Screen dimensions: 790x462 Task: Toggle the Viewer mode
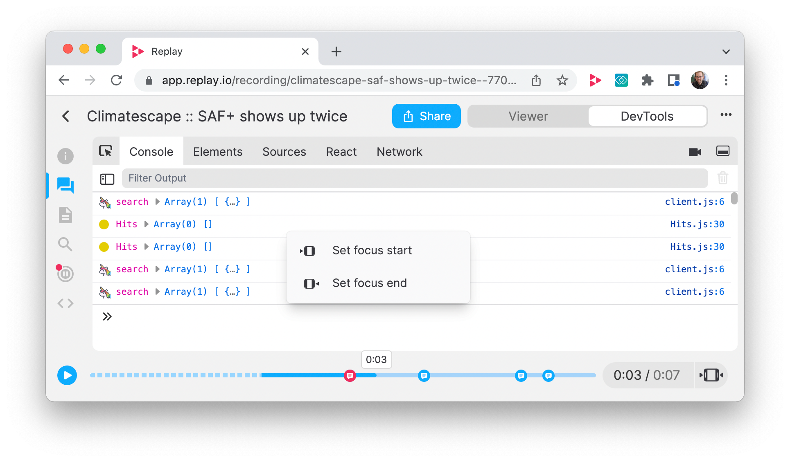[x=527, y=115]
